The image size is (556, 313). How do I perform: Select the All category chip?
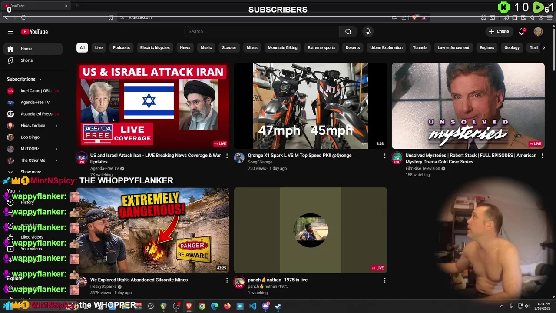[x=82, y=47]
